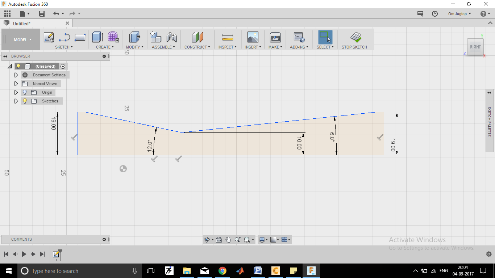Viewport: 495px width, 278px height.
Task: Expand the Document Settings tree node
Action: [16, 75]
